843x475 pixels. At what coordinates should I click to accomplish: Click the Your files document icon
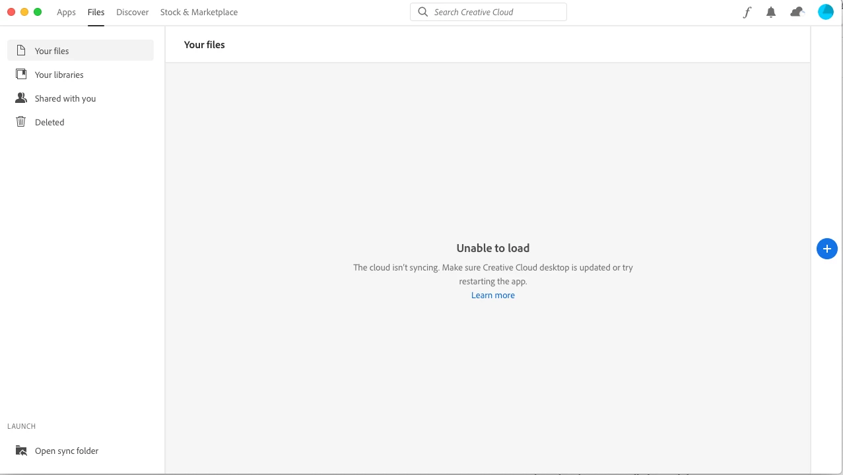pos(21,51)
